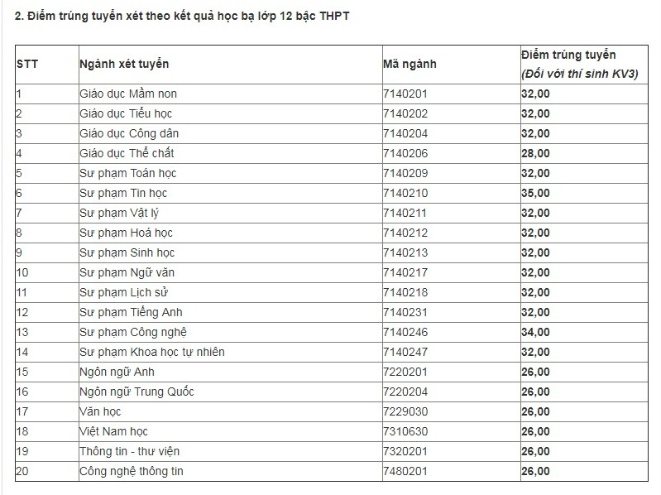
Task: Select major code 7140209
Action: pyautogui.click(x=405, y=173)
